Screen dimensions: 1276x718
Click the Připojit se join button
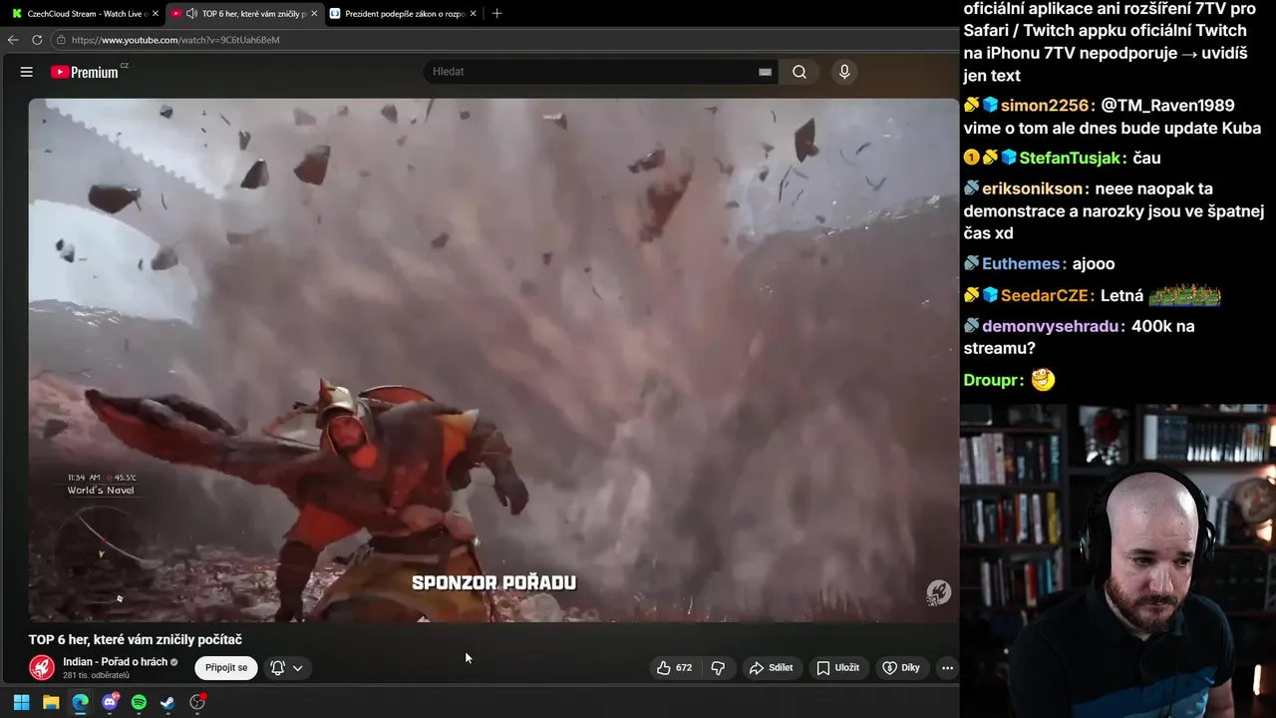pos(226,668)
